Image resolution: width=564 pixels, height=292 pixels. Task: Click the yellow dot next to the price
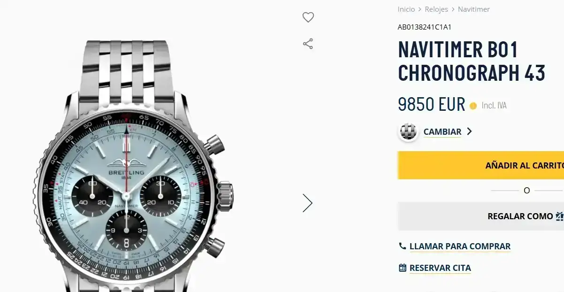473,106
